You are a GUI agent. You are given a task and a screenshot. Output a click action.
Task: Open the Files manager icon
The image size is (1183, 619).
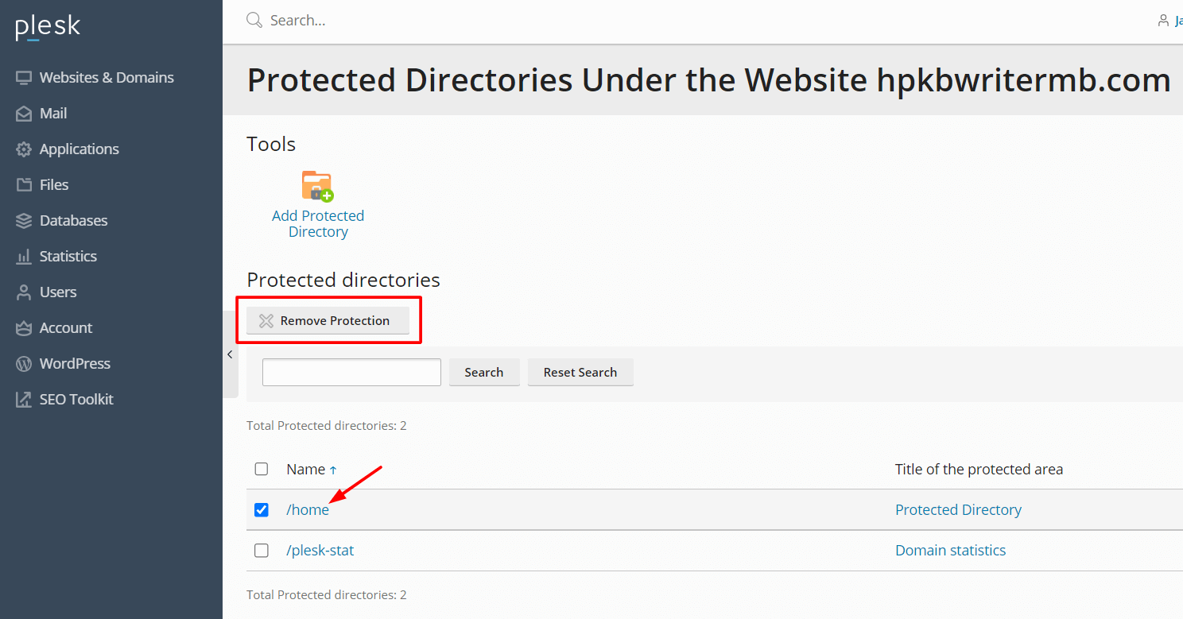click(23, 184)
